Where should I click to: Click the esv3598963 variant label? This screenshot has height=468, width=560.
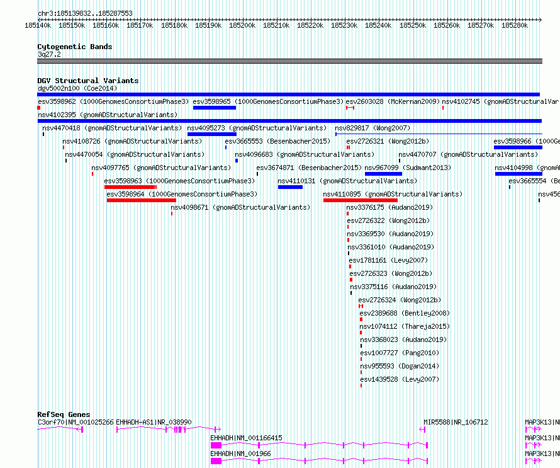pyautogui.click(x=180, y=181)
